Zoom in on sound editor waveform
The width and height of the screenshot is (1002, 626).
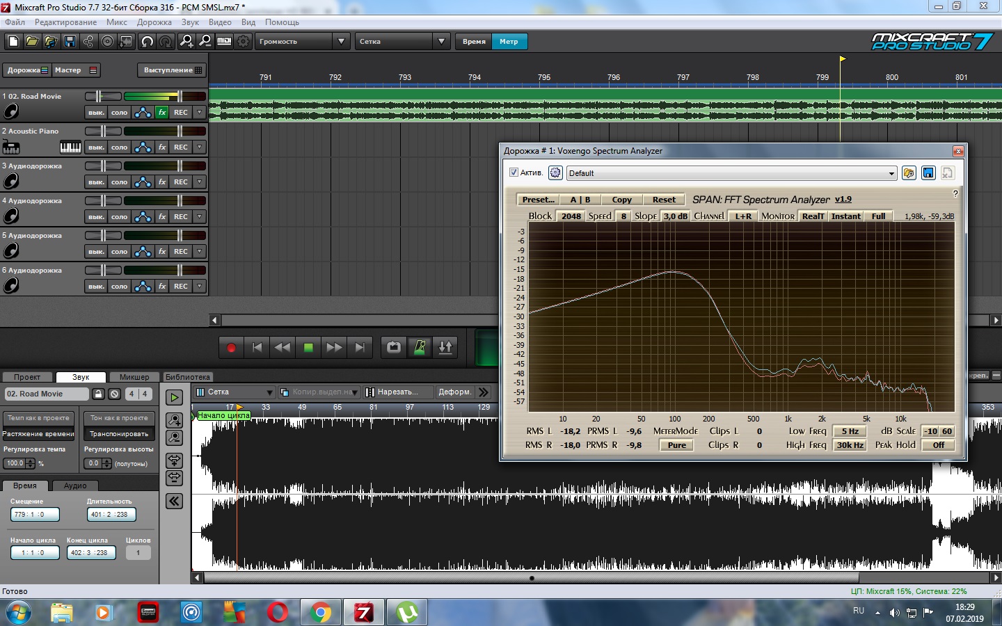(174, 420)
